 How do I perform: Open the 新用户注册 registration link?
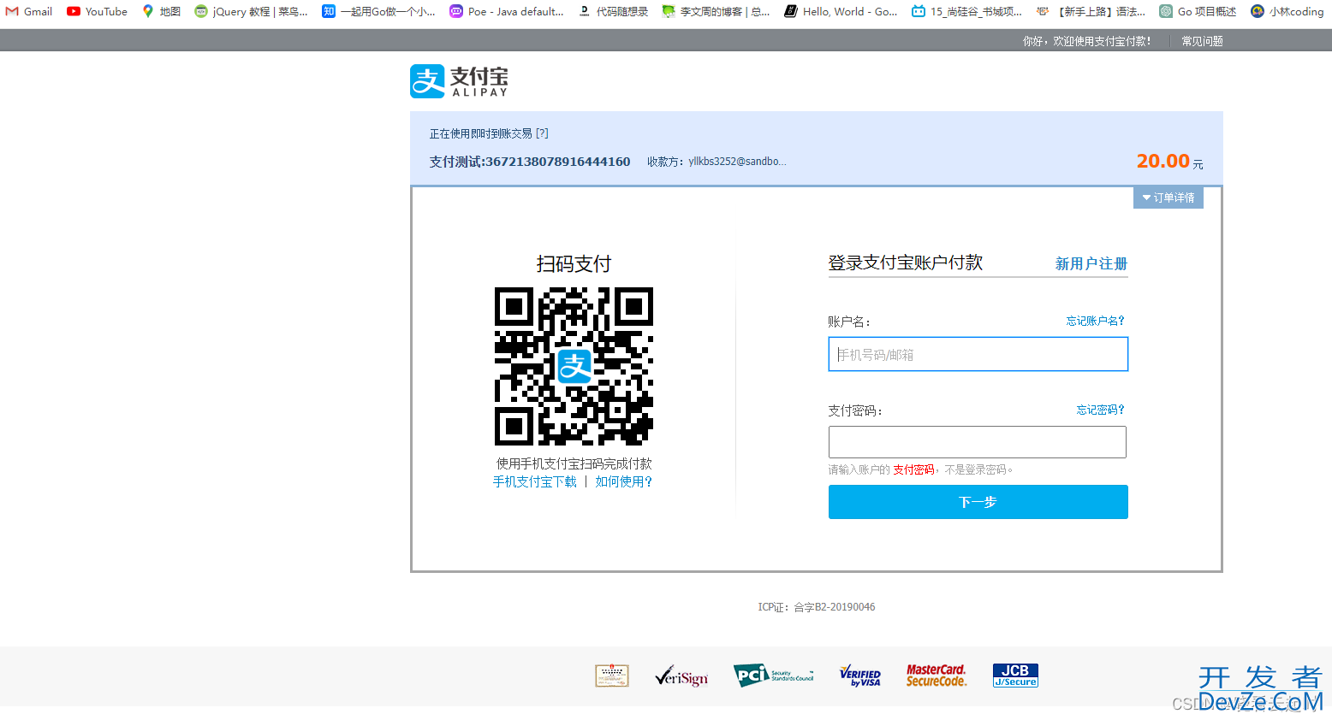pyautogui.click(x=1091, y=263)
